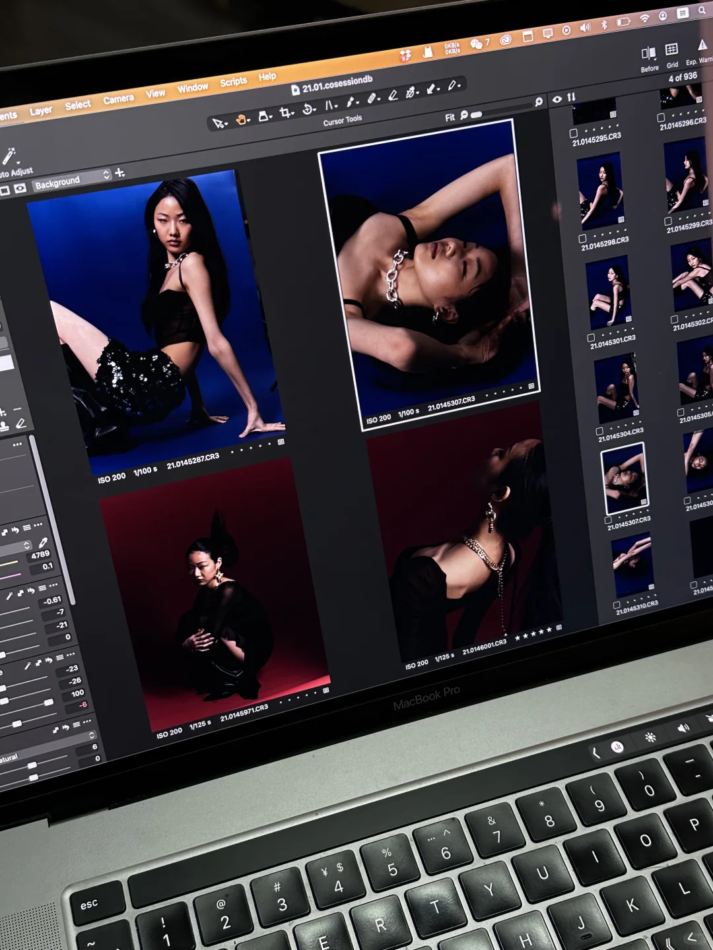Viewport: 713px width, 950px height.
Task: Open the exposure panel three-dots menu
Action: (x=53, y=586)
